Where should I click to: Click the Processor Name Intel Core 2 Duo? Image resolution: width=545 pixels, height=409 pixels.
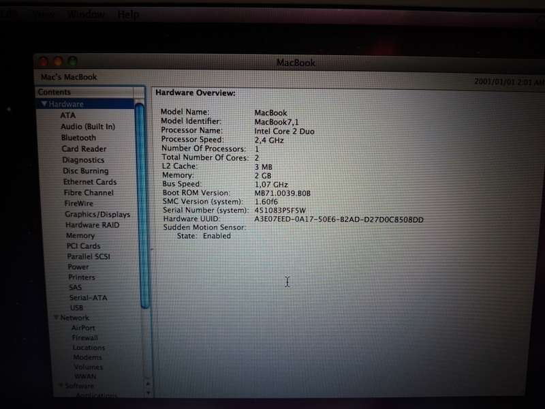coord(284,131)
